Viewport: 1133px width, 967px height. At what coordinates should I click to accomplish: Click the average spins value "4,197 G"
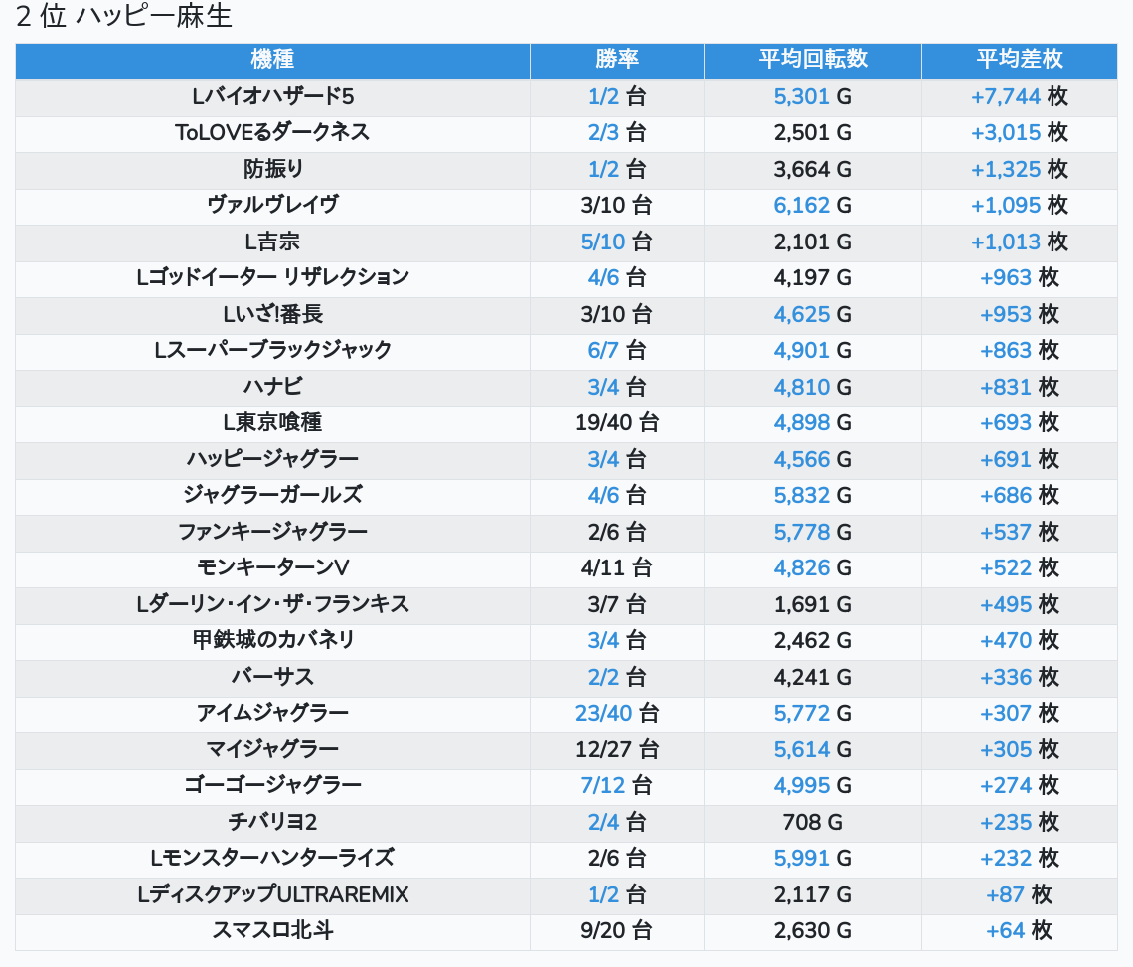tap(813, 277)
